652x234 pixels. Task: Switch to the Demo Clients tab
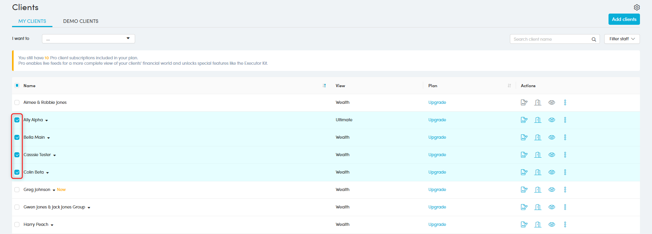81,21
